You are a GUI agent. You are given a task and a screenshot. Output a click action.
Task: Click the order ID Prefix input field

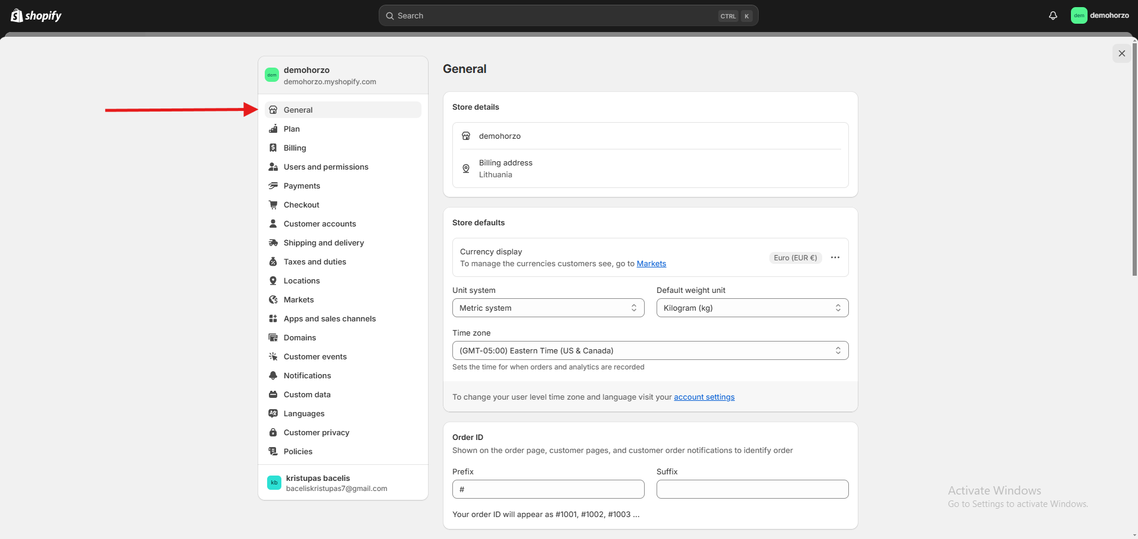point(548,489)
